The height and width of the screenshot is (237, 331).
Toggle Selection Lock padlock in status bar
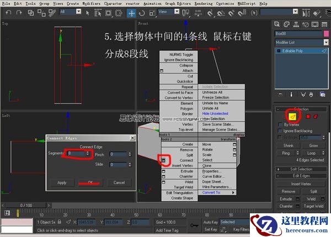60,222
